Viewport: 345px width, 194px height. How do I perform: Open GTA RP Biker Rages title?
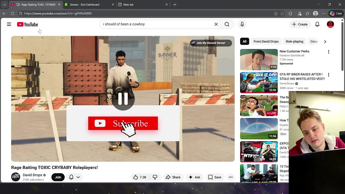(x=302, y=77)
